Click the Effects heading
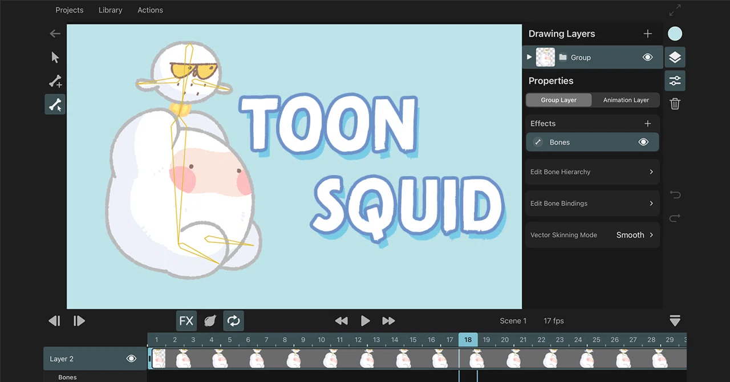The width and height of the screenshot is (730, 382). (x=543, y=123)
